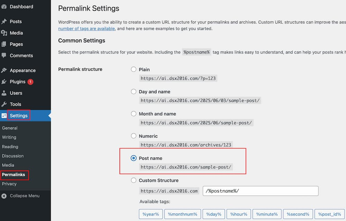The image size is (346, 221).
Task: Click the Posts pushpin icon
Action: coord(4,21)
